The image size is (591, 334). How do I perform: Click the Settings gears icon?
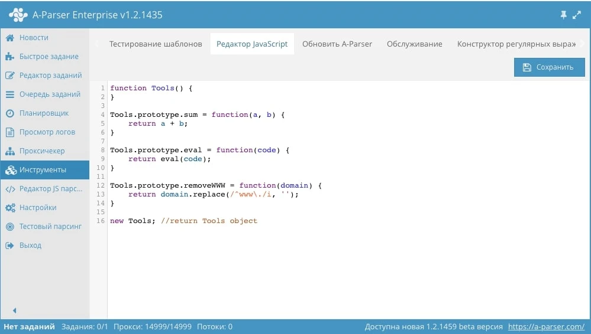9,208
